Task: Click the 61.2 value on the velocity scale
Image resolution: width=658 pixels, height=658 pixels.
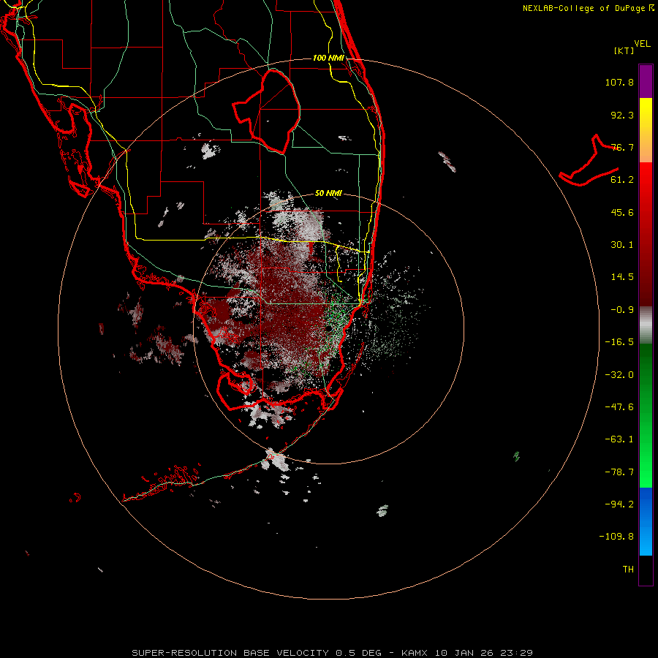Action: coord(622,180)
